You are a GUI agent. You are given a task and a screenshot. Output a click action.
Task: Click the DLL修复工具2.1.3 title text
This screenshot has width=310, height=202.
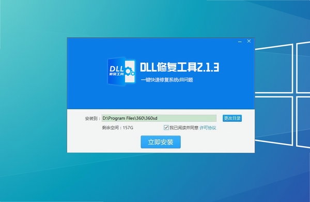179,67
